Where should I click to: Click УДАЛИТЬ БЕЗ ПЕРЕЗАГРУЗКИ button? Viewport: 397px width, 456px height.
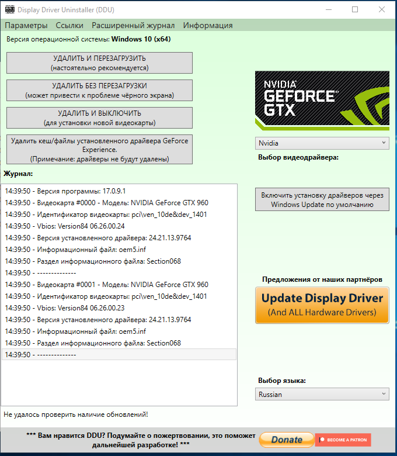[99, 90]
